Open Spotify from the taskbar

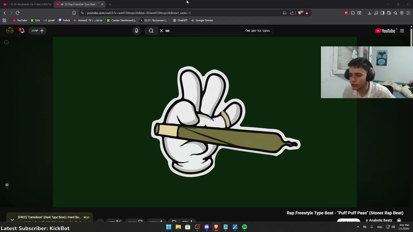coord(245,227)
